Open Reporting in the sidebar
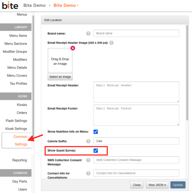This screenshot has width=192, height=193. click(x=20, y=160)
